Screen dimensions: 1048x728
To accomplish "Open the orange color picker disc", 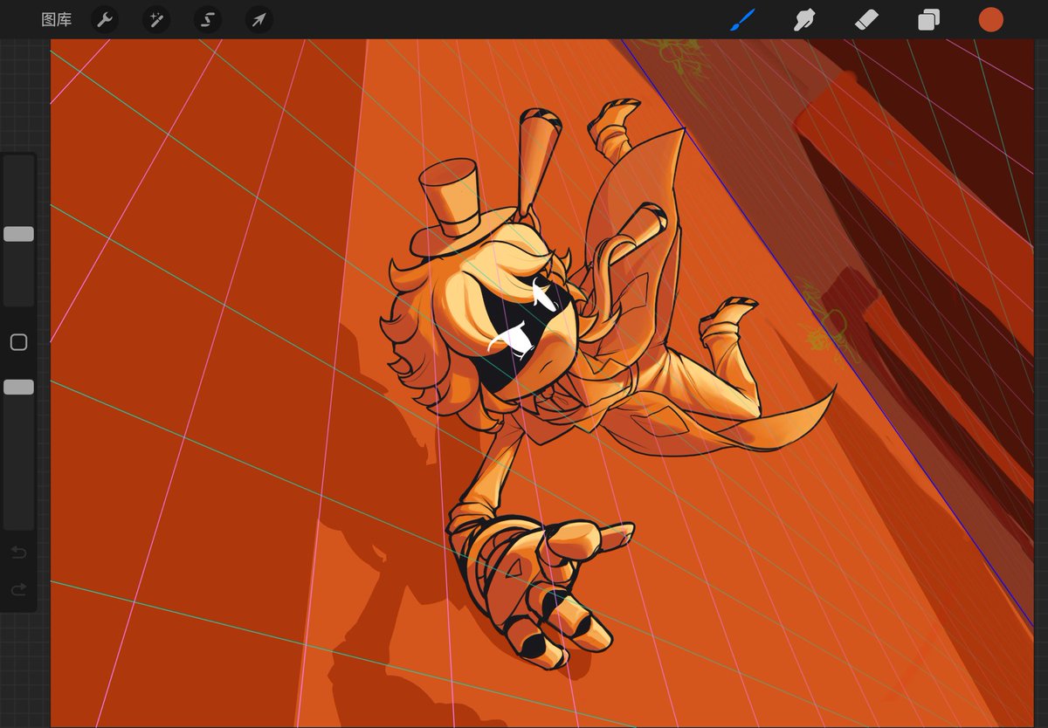I will (x=990, y=19).
